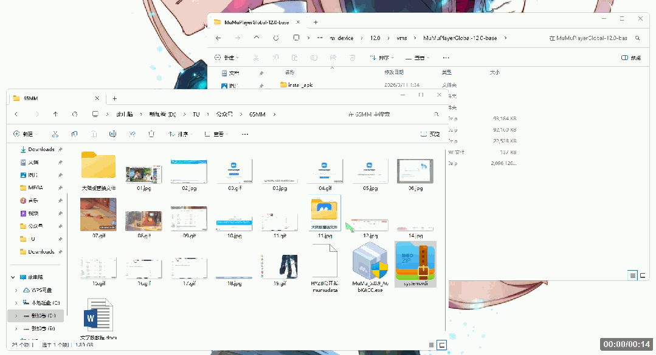Screen dimensions: 656x355
Task: Click search magnifier in MuMuPlayerGlobal window
Action: tap(638, 38)
